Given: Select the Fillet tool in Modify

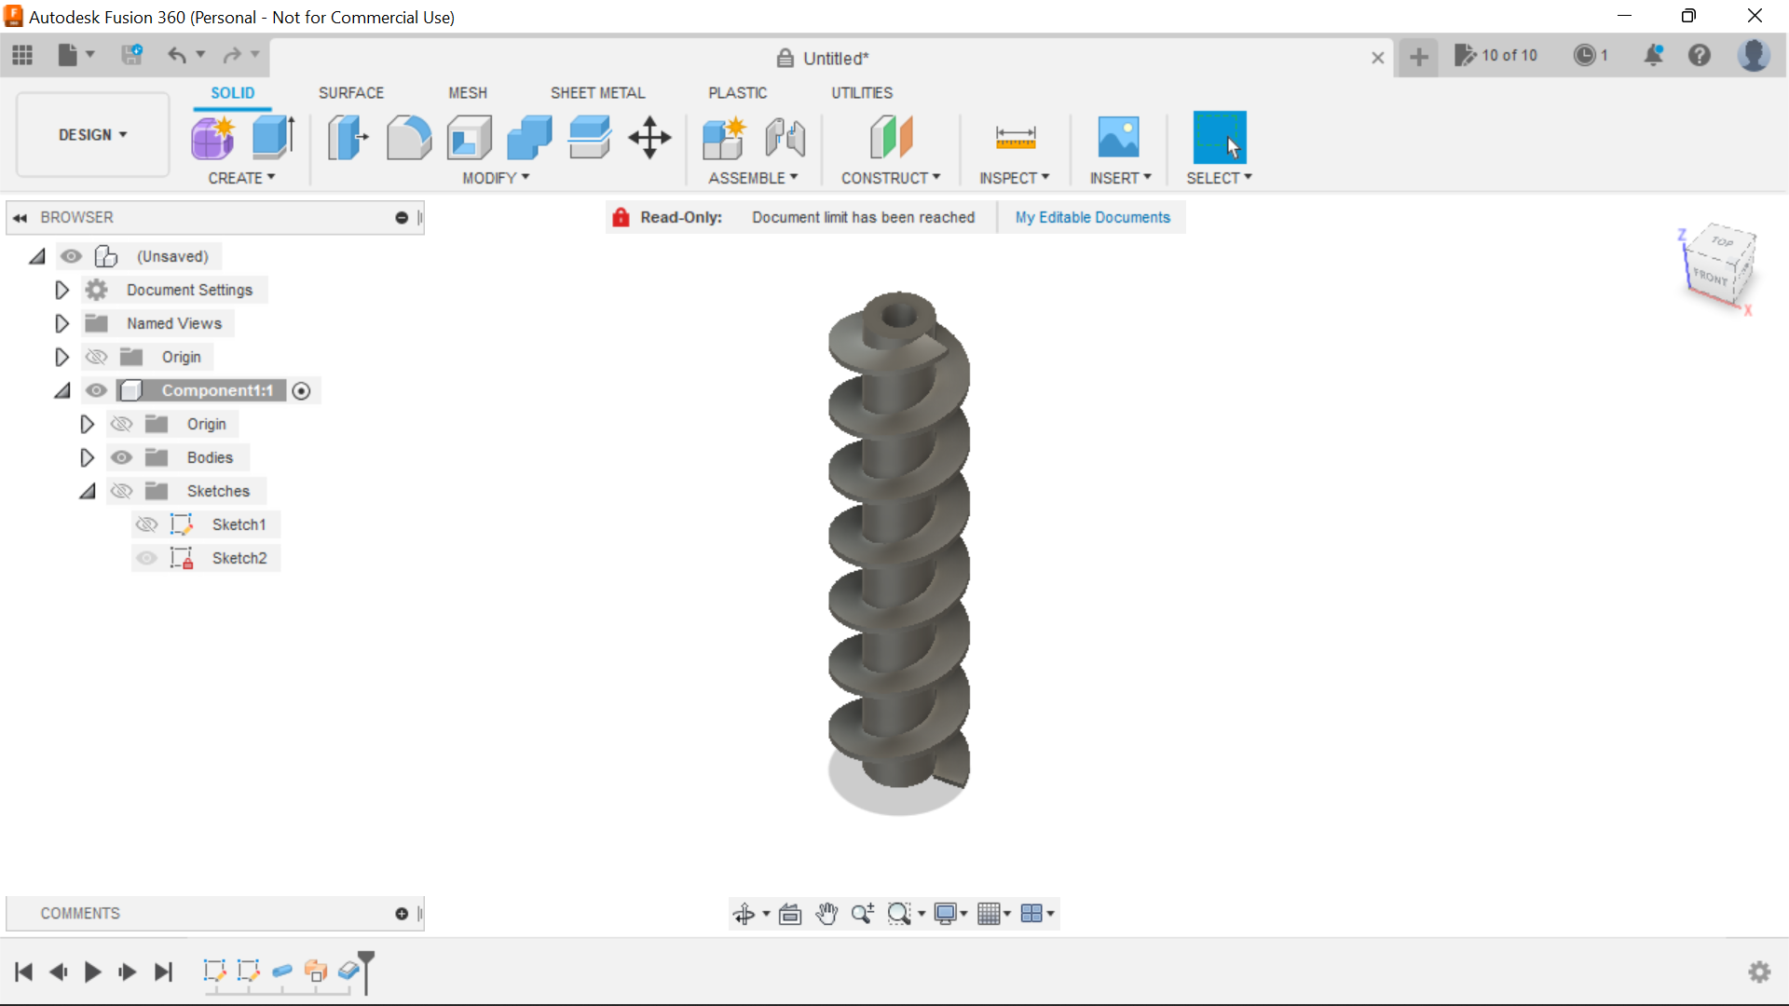Looking at the screenshot, I should (408, 137).
